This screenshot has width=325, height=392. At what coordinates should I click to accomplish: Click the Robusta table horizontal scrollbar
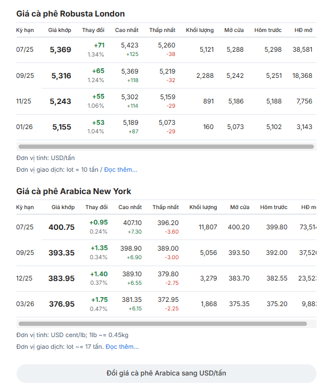click(166, 147)
